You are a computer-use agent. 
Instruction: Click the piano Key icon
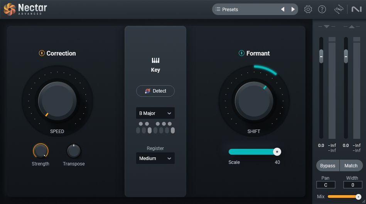click(155, 61)
